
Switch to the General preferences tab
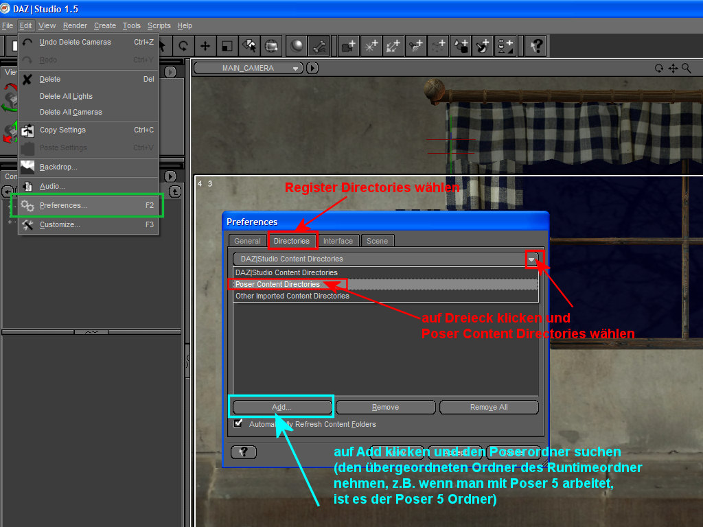247,241
